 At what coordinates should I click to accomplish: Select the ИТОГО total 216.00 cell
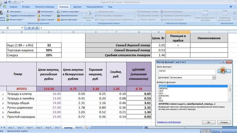point(49,89)
